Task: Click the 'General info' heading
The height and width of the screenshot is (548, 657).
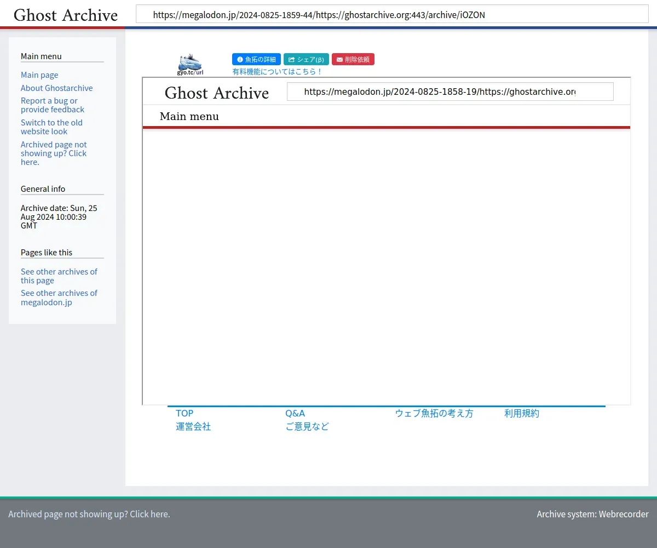Action: (x=43, y=189)
